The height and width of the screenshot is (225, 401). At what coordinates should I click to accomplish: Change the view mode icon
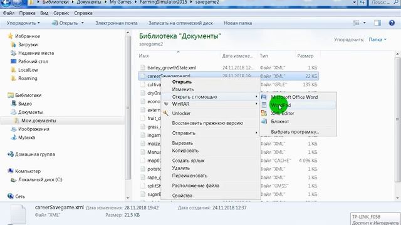click(x=356, y=23)
